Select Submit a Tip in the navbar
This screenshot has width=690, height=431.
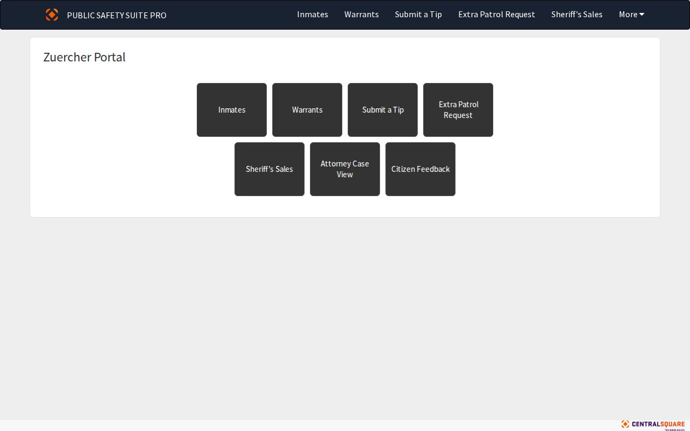[418, 15]
